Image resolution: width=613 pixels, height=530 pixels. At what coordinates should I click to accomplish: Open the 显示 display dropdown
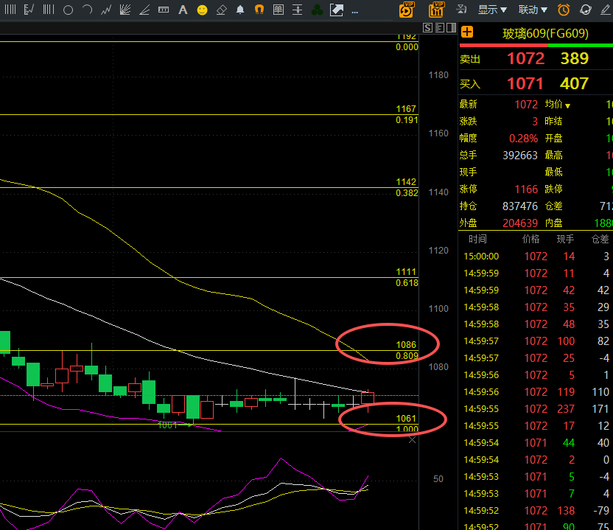pos(492,10)
